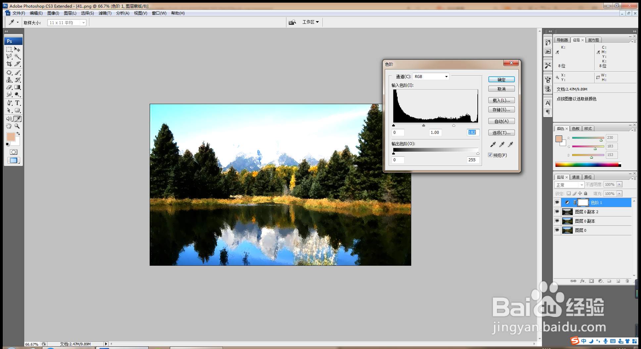Hide the 图层 0 副本 2 layer
This screenshot has width=641, height=349.
pyautogui.click(x=557, y=212)
